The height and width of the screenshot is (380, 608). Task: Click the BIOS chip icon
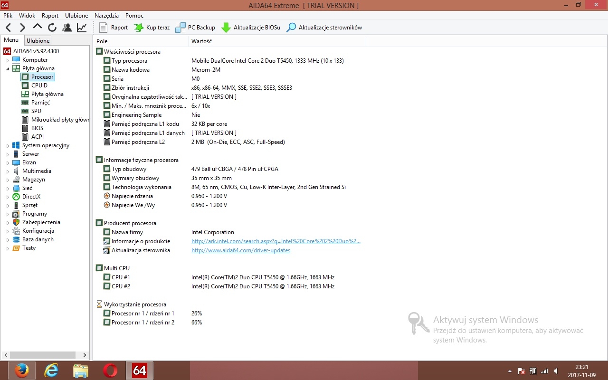point(25,128)
